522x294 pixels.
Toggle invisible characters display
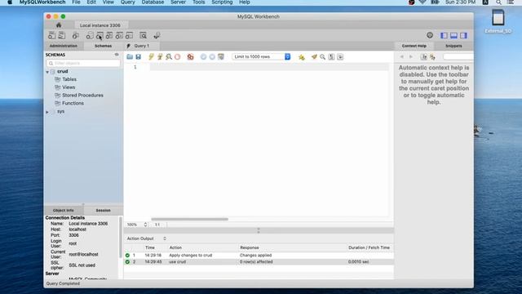click(331, 56)
